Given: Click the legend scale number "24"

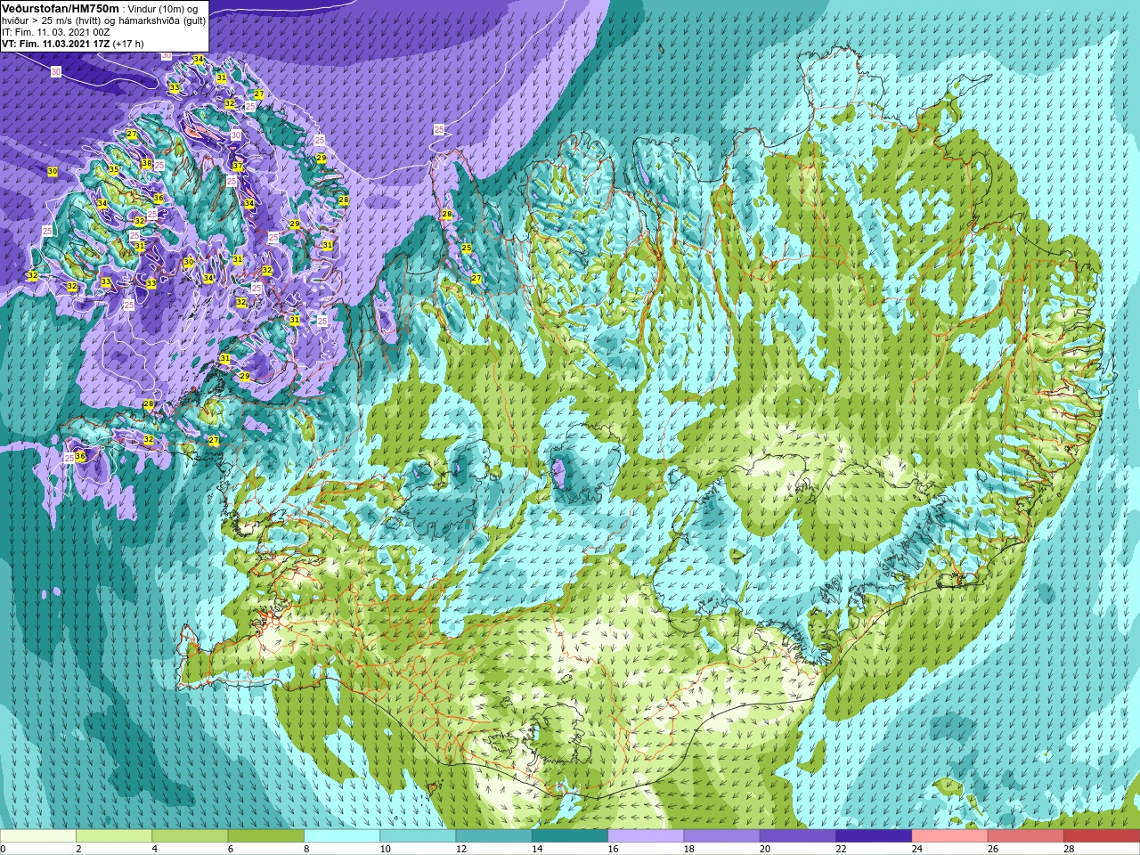Looking at the screenshot, I should (916, 849).
